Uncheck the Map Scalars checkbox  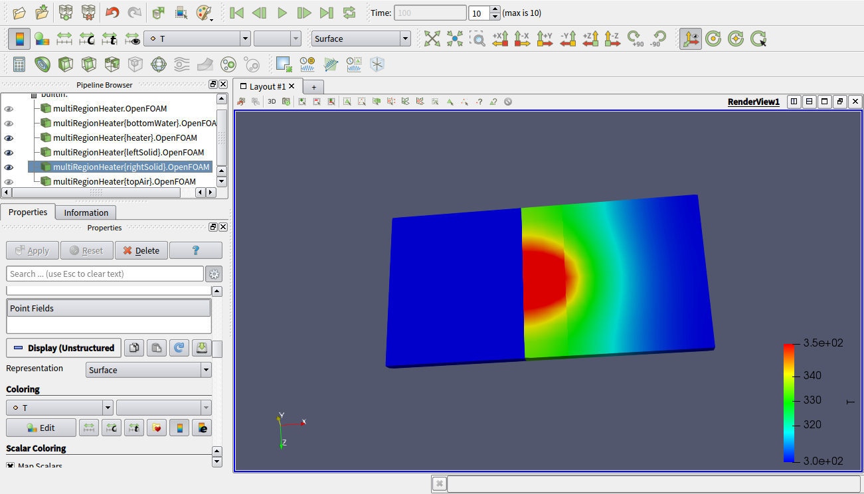(x=11, y=466)
